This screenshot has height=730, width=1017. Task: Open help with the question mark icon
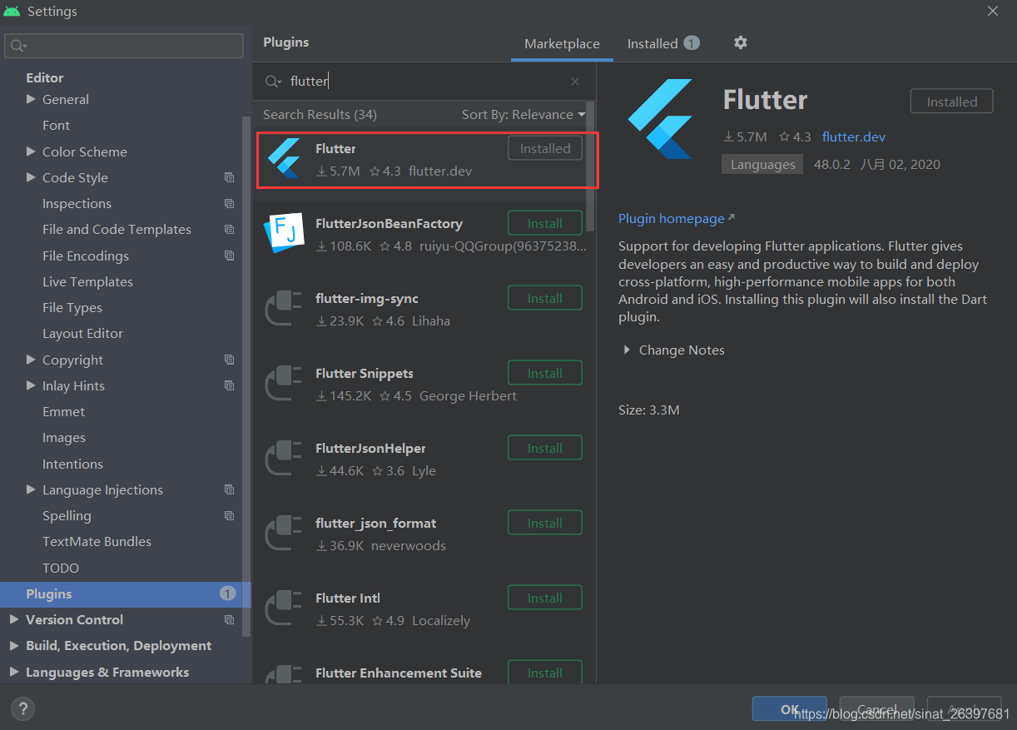[x=22, y=709]
